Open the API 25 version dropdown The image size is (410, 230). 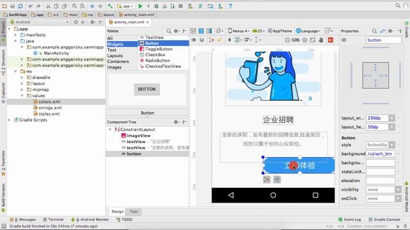click(x=258, y=31)
